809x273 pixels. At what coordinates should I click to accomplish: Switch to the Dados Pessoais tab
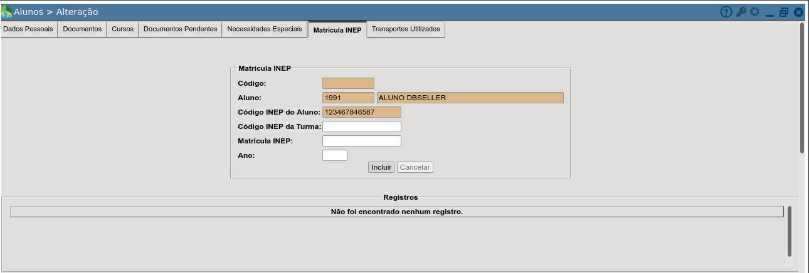tap(29, 29)
